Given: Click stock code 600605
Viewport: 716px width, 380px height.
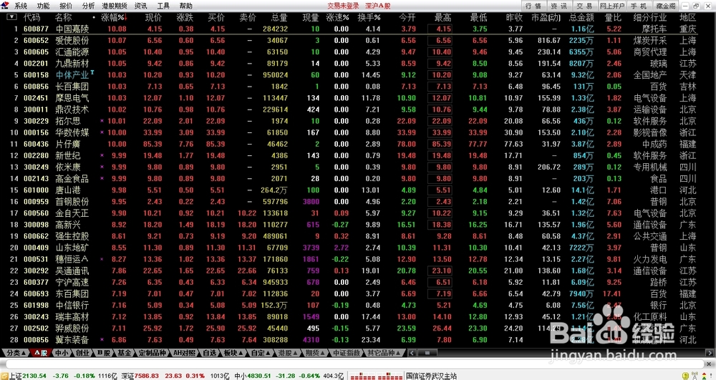Looking at the screenshot, I should tap(36, 52).
